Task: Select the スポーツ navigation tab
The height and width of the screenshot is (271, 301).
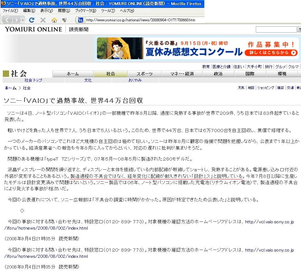Action: [x=145, y=74]
